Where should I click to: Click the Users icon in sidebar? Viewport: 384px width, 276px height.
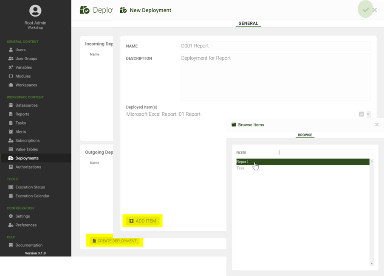coord(11,50)
